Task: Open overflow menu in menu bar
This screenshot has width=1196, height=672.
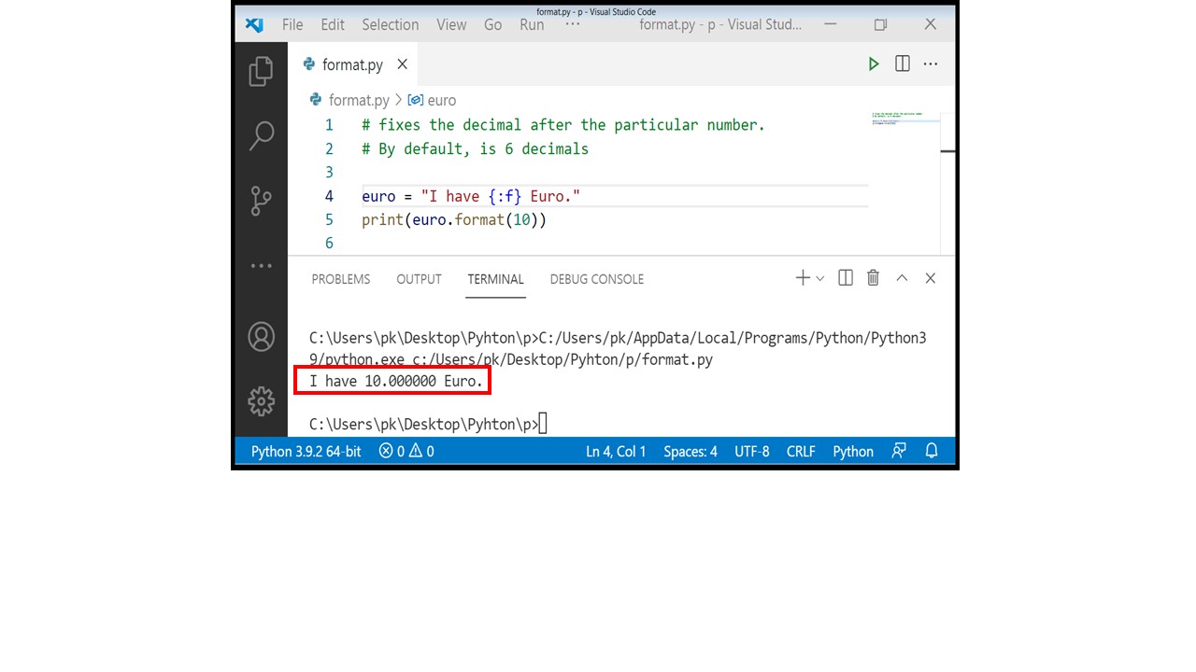Action: coord(572,25)
